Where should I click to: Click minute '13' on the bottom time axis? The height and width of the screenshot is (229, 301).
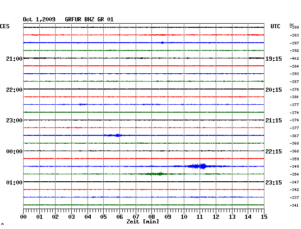pos(232,217)
